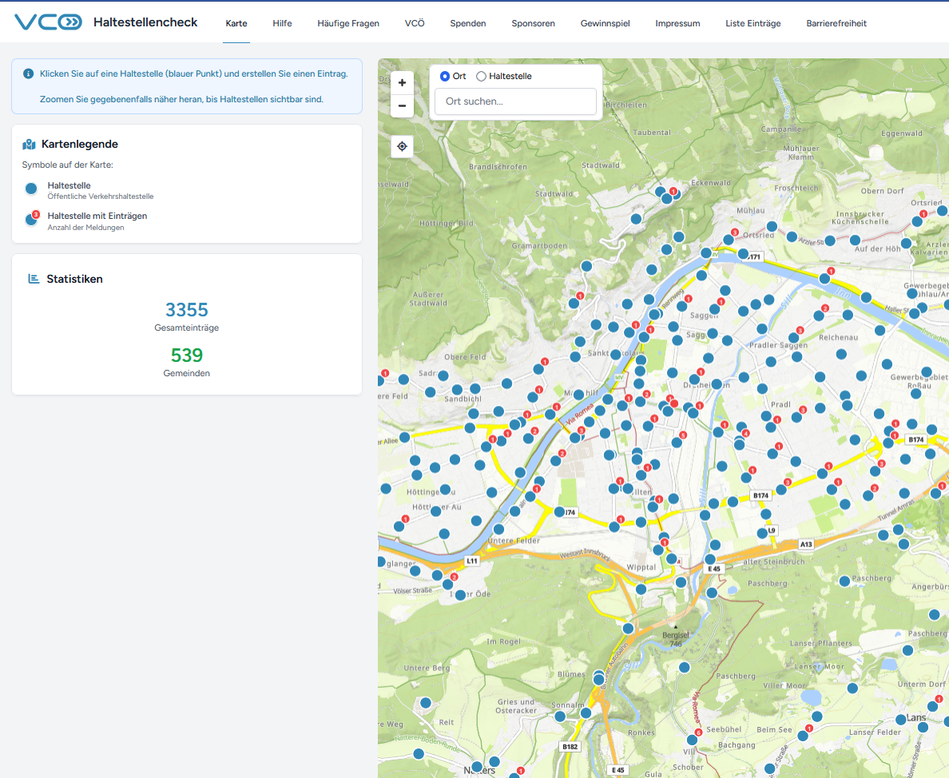Click the Impressum link
The image size is (949, 778).
click(677, 23)
